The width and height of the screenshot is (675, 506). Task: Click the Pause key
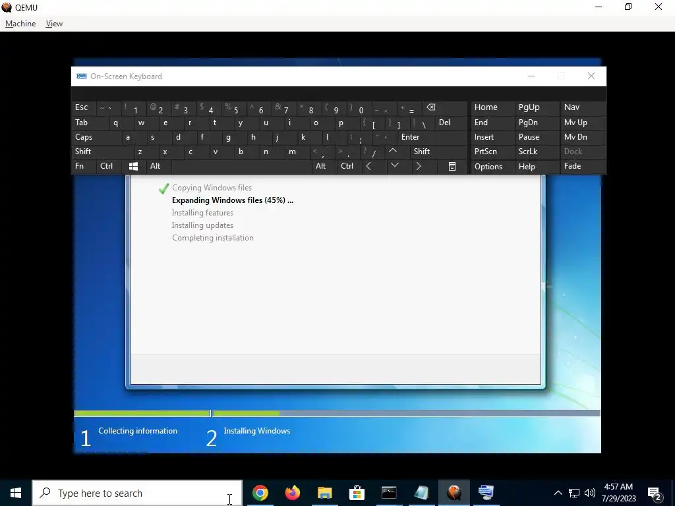(537, 137)
